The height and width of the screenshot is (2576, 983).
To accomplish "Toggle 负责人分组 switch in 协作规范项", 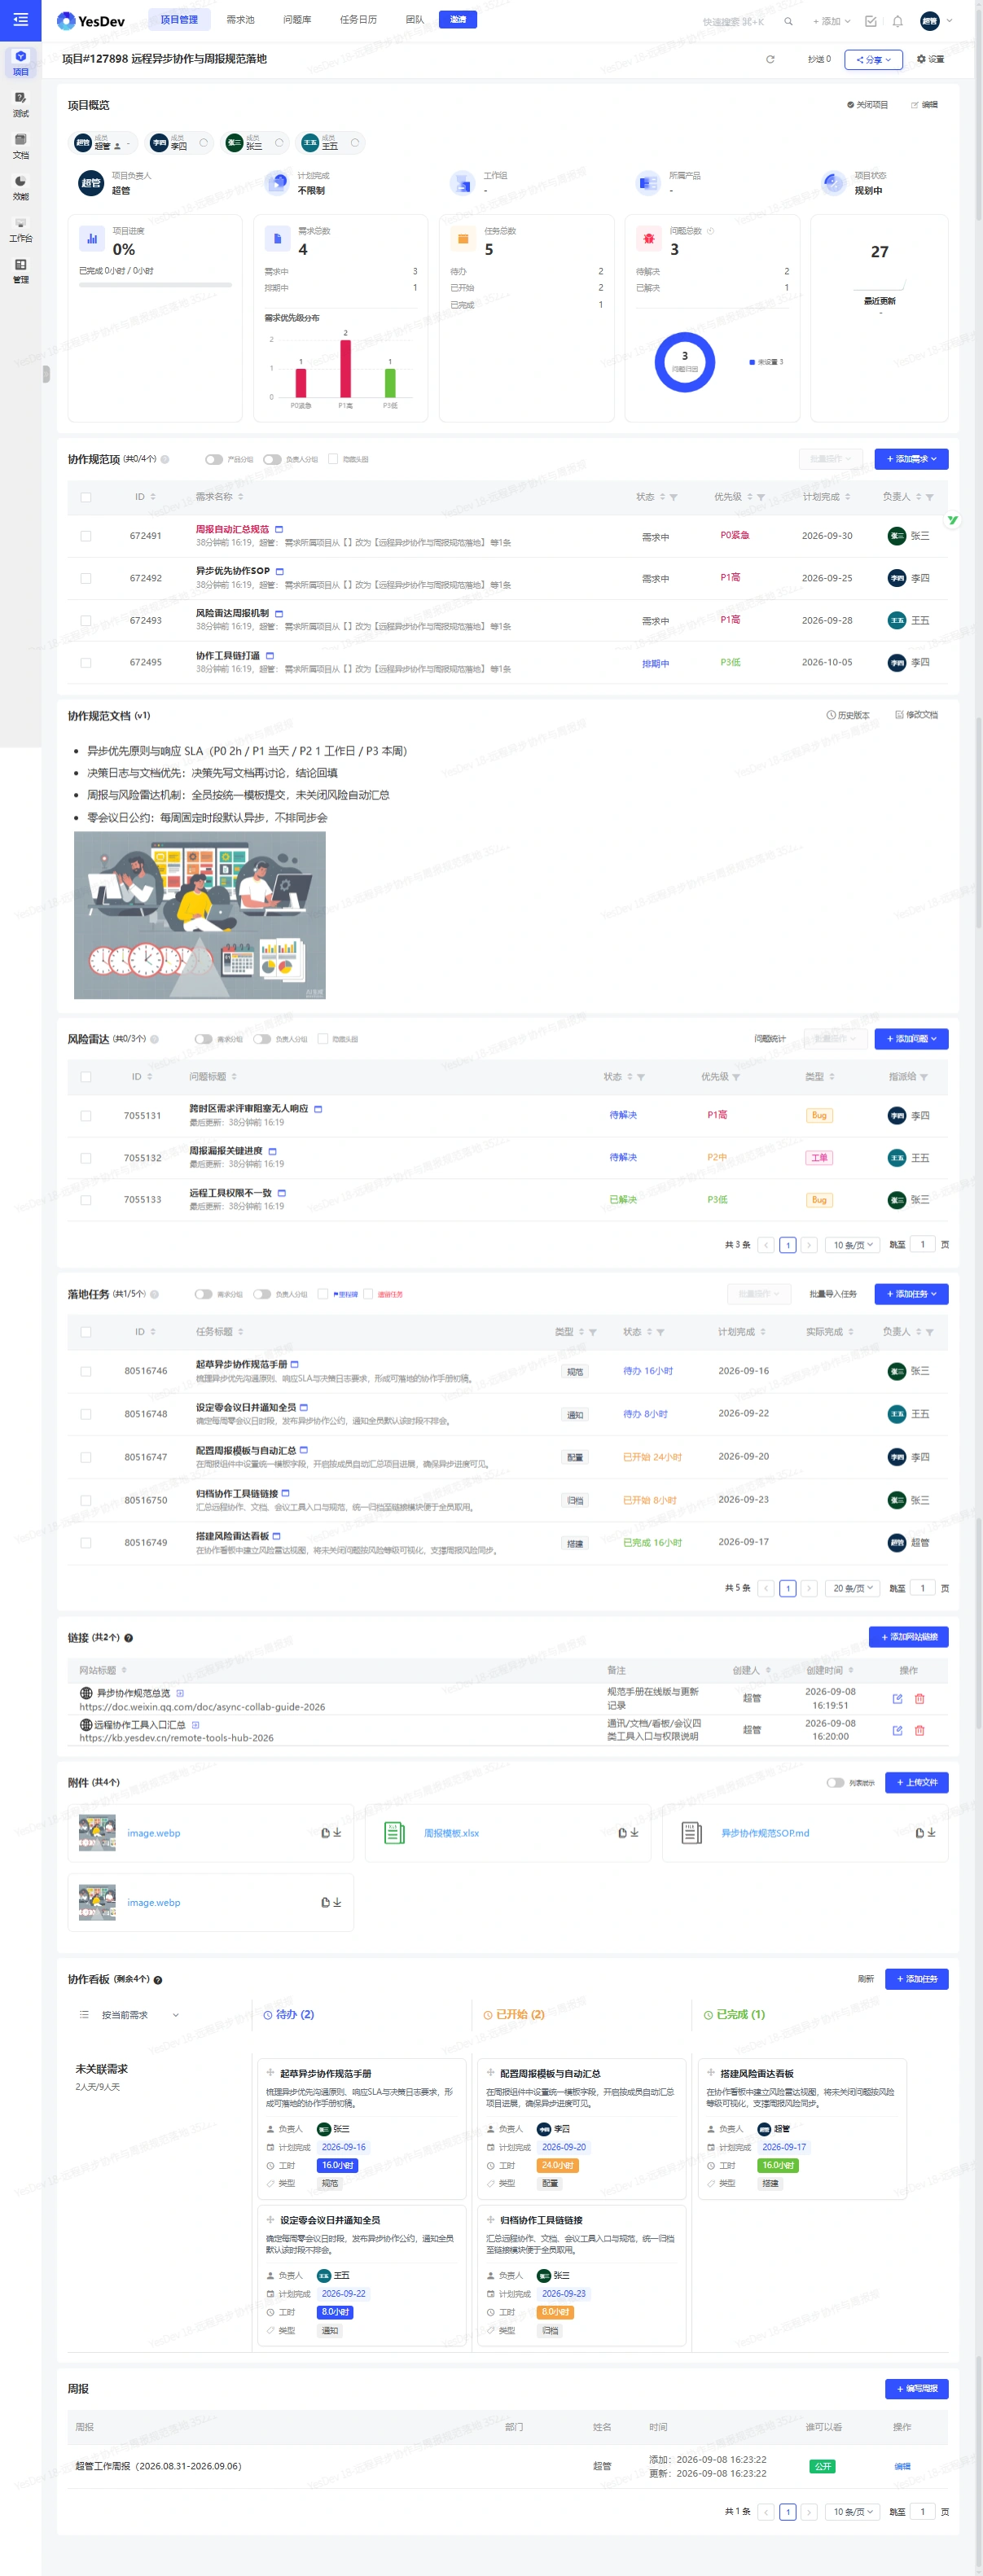I will (271, 459).
